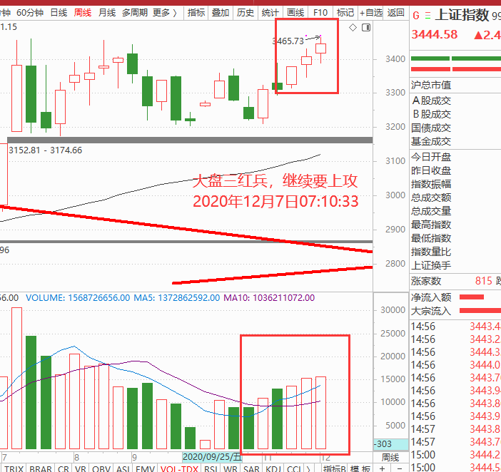
Task: Open the 周线 period selector at bottom
Action: [390, 457]
